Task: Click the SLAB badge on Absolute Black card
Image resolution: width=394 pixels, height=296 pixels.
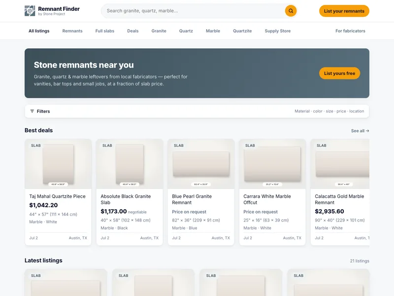Action: (107, 146)
